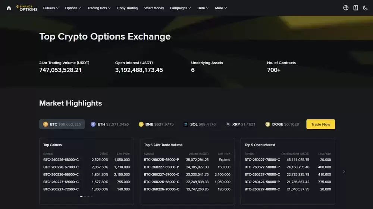Click Top 5 24hr Trade Volume title
This screenshot has height=209, width=373.
(163, 145)
